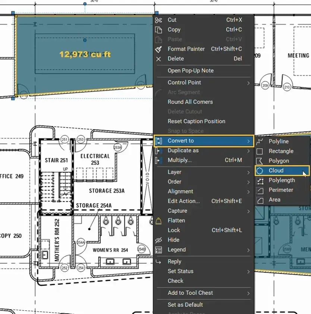Choose the Cloud shape icon
This screenshot has height=314, width=311.
tap(260, 171)
